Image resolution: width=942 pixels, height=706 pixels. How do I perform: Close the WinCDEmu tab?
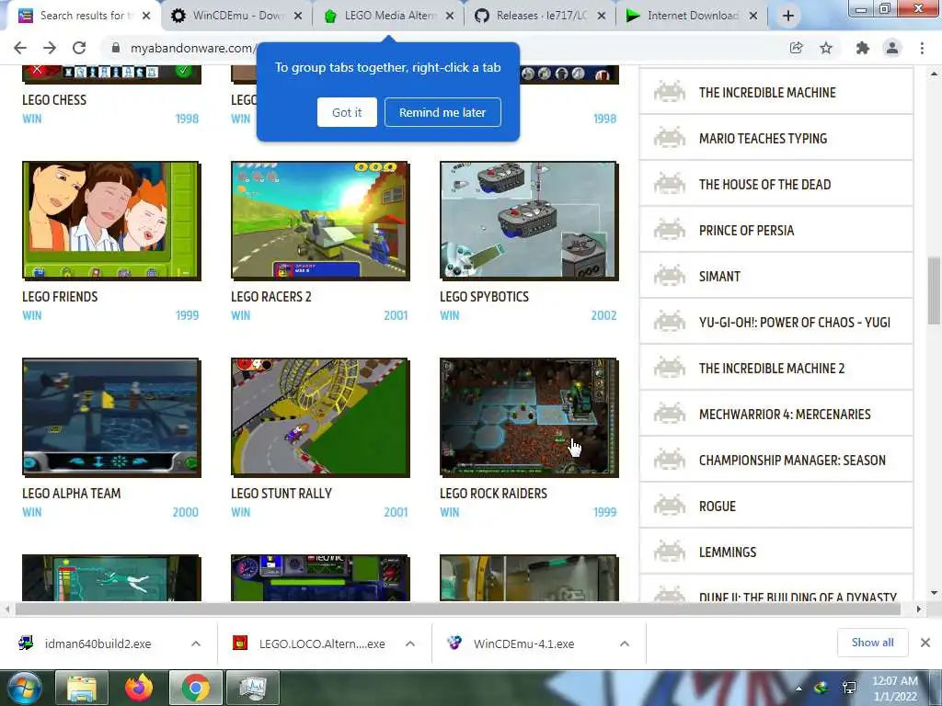click(x=297, y=16)
